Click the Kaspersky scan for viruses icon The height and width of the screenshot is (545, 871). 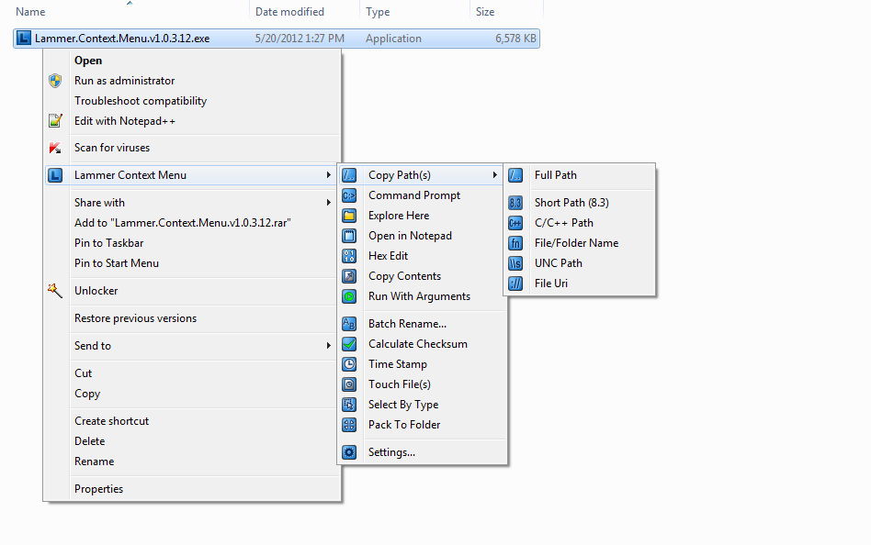(x=55, y=148)
